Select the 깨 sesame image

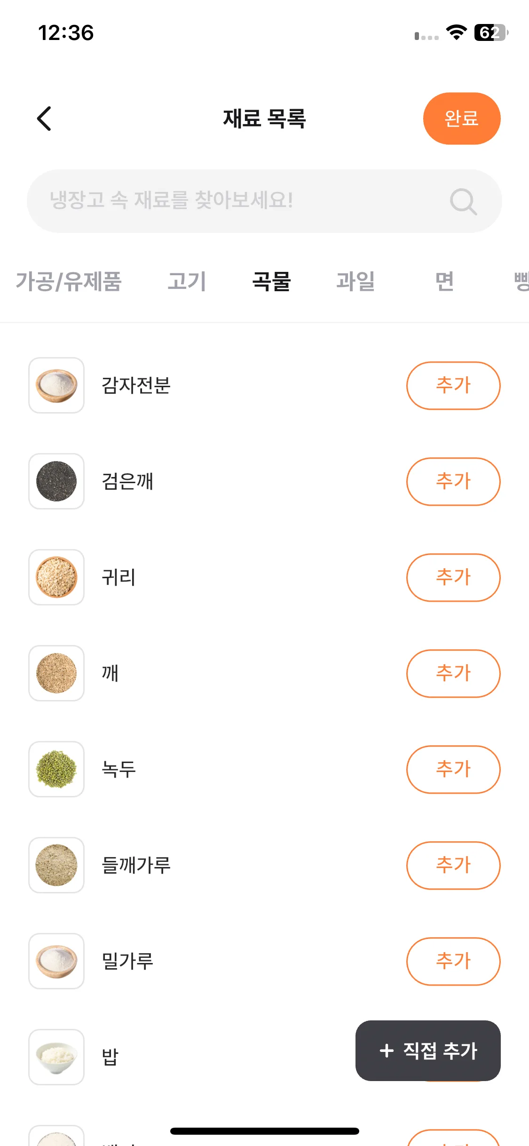pyautogui.click(x=56, y=673)
